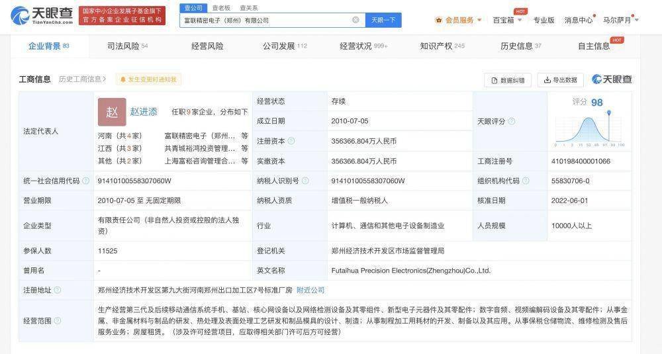
Task: Click the 江西（共3家） row text
Action: click(x=120, y=148)
